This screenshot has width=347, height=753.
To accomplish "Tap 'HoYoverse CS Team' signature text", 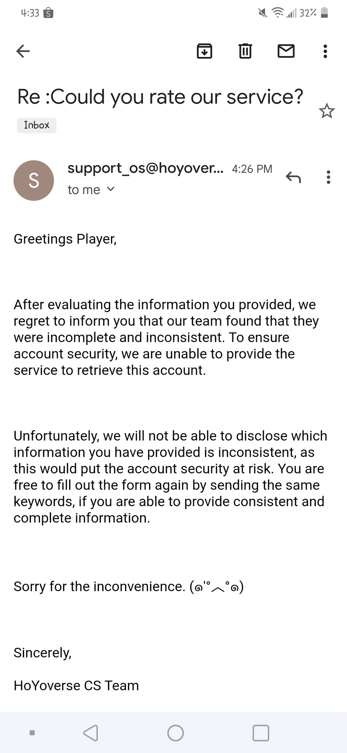I will coord(76,685).
